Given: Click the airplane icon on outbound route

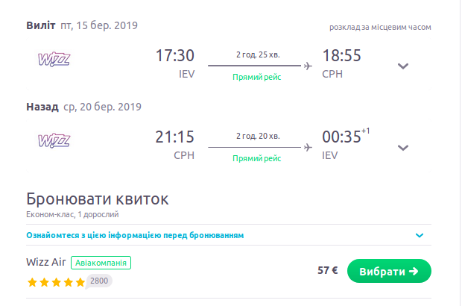Looking at the screenshot, I should pyautogui.click(x=307, y=66).
